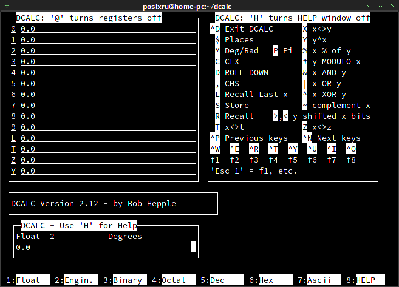Click the maximize caret in titlebar

(380, 5)
